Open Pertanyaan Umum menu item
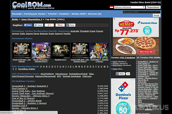Viewport: 172px width, 114px height. (x=34, y=14)
